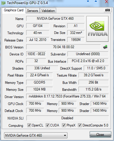The height and width of the screenshot is (141, 114).
Task: Click the BIOS save chip icon
Action: click(105, 47)
